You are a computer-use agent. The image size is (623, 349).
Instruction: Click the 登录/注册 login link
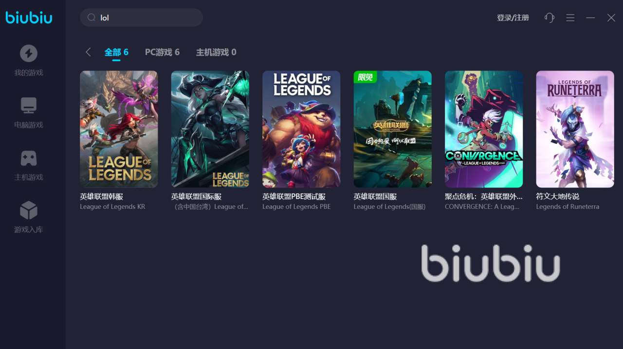[513, 18]
